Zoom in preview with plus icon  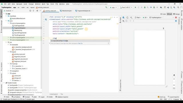coord(174,79)
